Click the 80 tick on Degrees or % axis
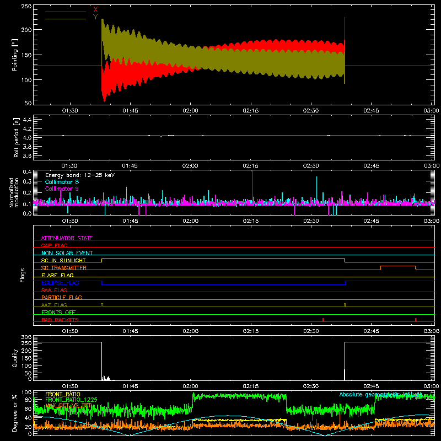Image resolution: width=441 pixels, height=441 pixels. coord(28,400)
